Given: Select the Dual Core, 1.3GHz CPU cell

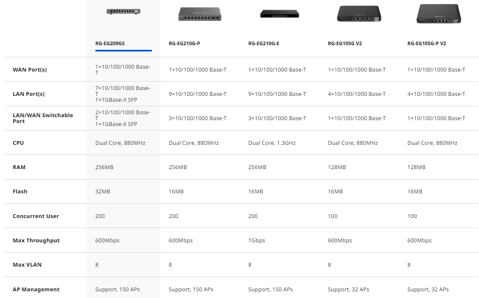Looking at the screenshot, I should pyautogui.click(x=272, y=143).
